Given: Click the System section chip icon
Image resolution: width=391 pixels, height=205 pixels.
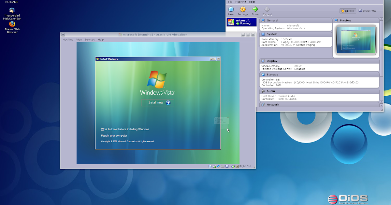Looking at the screenshot, I should [263, 34].
